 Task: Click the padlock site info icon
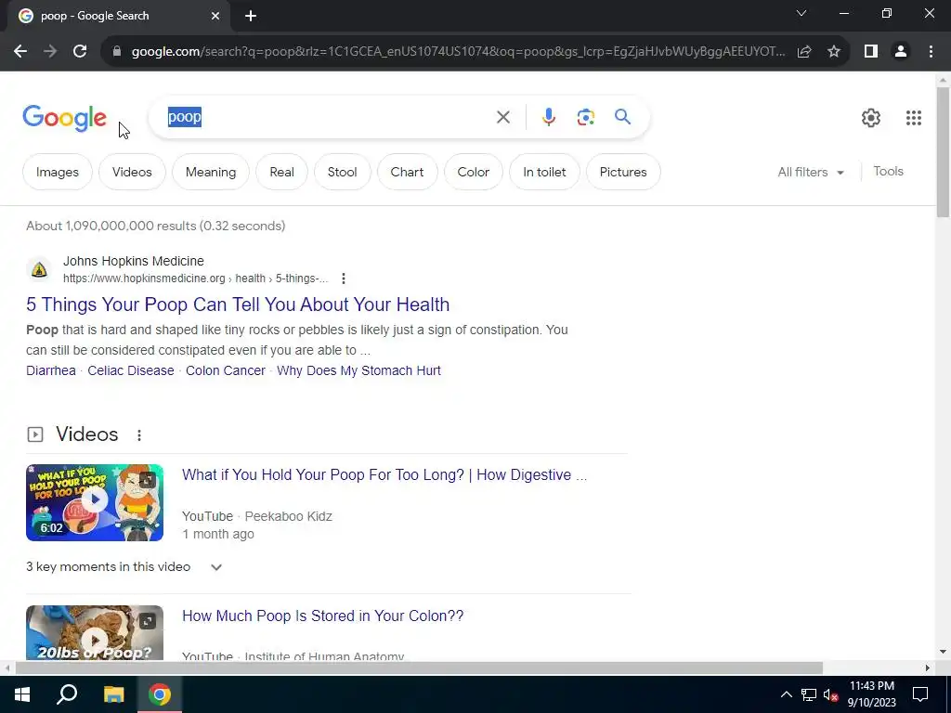click(x=117, y=52)
